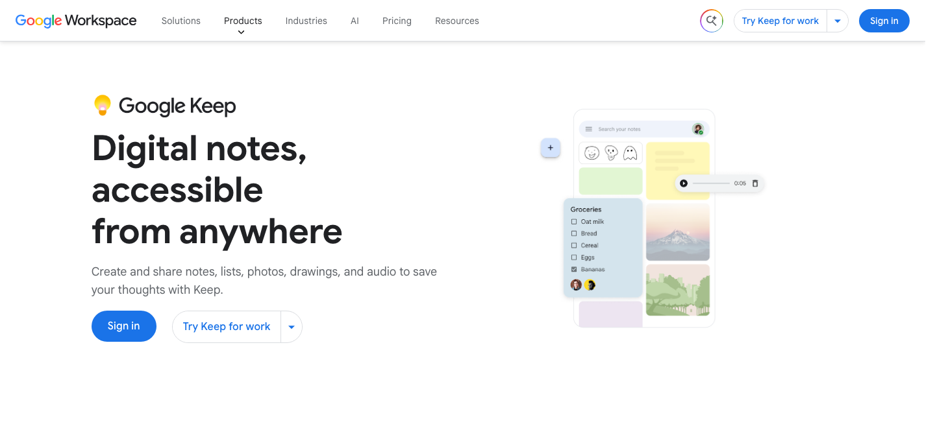Click the 0:05 audio duration label
The image size is (935, 428).
point(740,184)
